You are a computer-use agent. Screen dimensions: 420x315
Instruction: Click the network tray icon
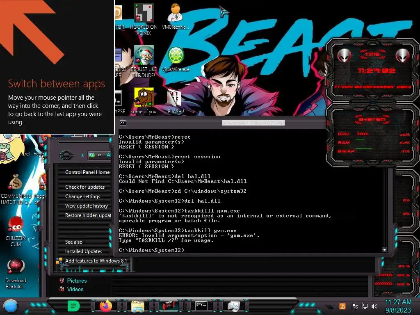tap(365, 306)
